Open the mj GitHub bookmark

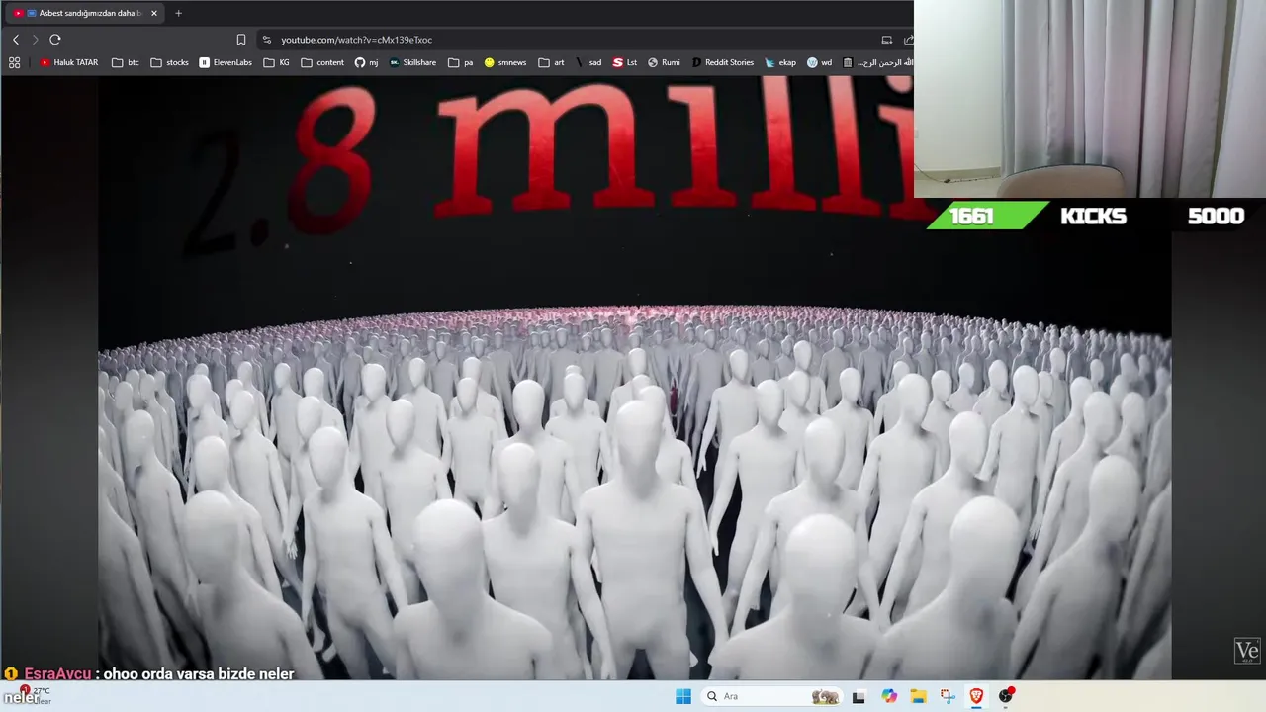coord(366,62)
